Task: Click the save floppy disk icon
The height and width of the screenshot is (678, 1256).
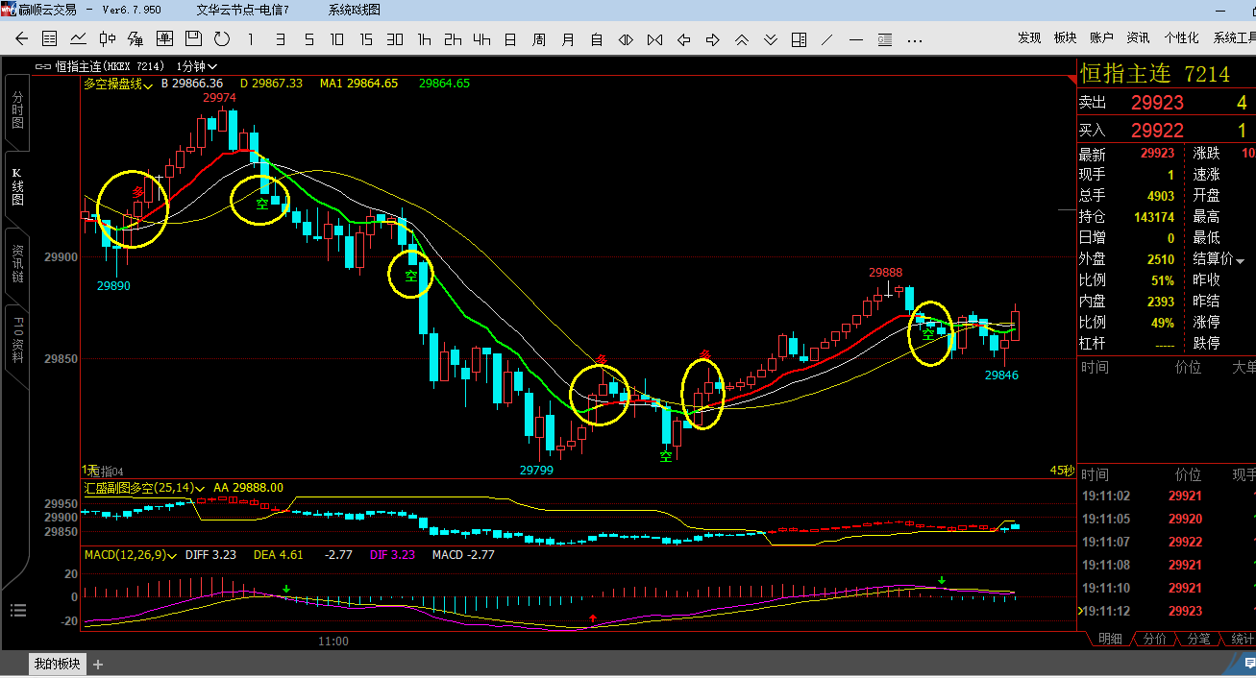Action: tap(193, 39)
